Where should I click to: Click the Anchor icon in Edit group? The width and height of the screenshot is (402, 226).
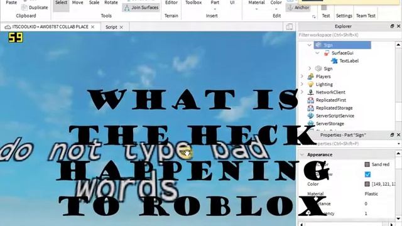290,8
